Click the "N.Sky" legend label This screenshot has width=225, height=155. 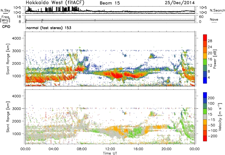click(x=5, y=10)
